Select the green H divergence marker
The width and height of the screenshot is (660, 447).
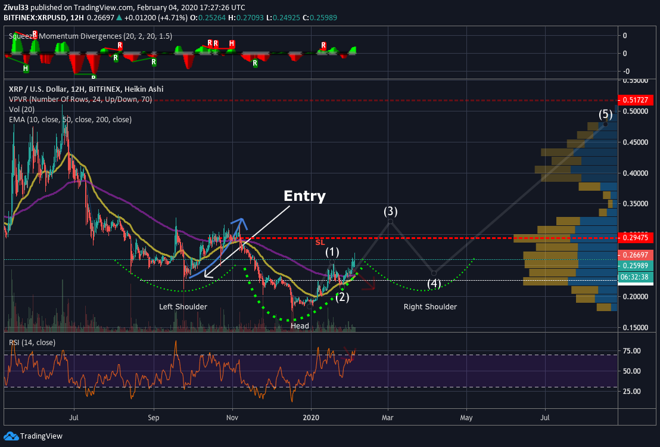pyautogui.click(x=26, y=69)
